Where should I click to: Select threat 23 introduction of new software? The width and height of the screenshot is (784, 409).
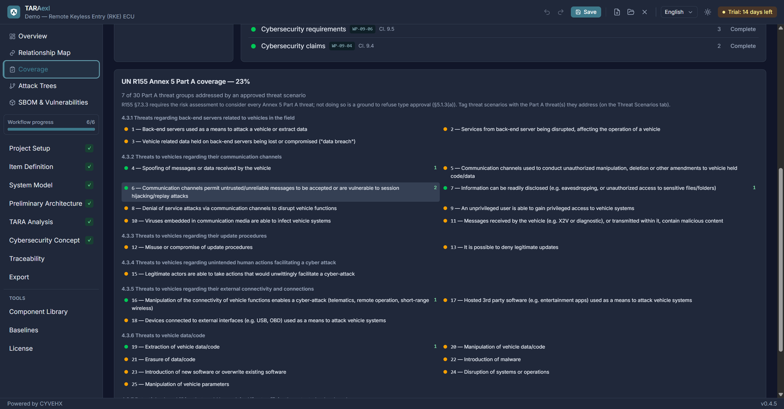click(x=280, y=372)
